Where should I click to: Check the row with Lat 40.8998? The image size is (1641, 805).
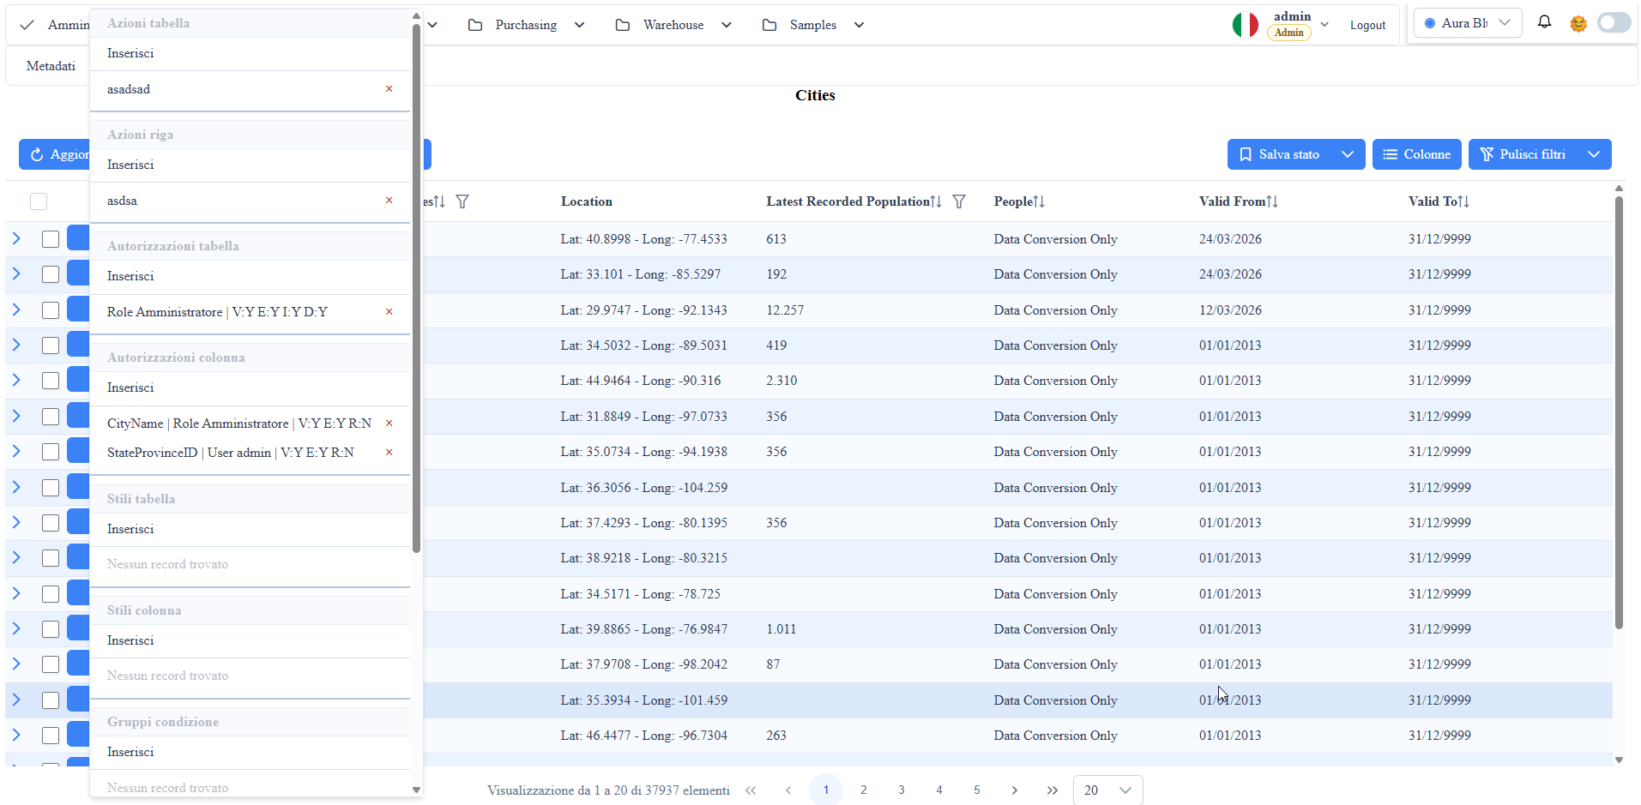click(51, 239)
